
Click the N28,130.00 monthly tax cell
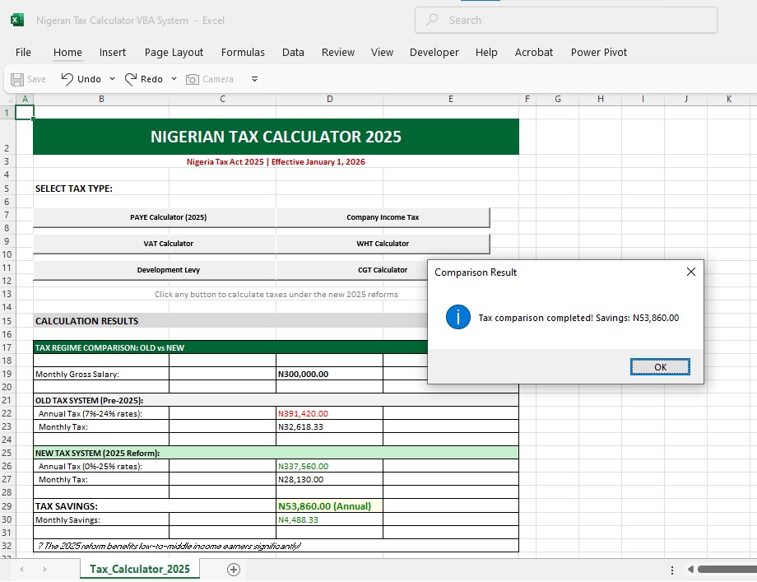pyautogui.click(x=329, y=479)
